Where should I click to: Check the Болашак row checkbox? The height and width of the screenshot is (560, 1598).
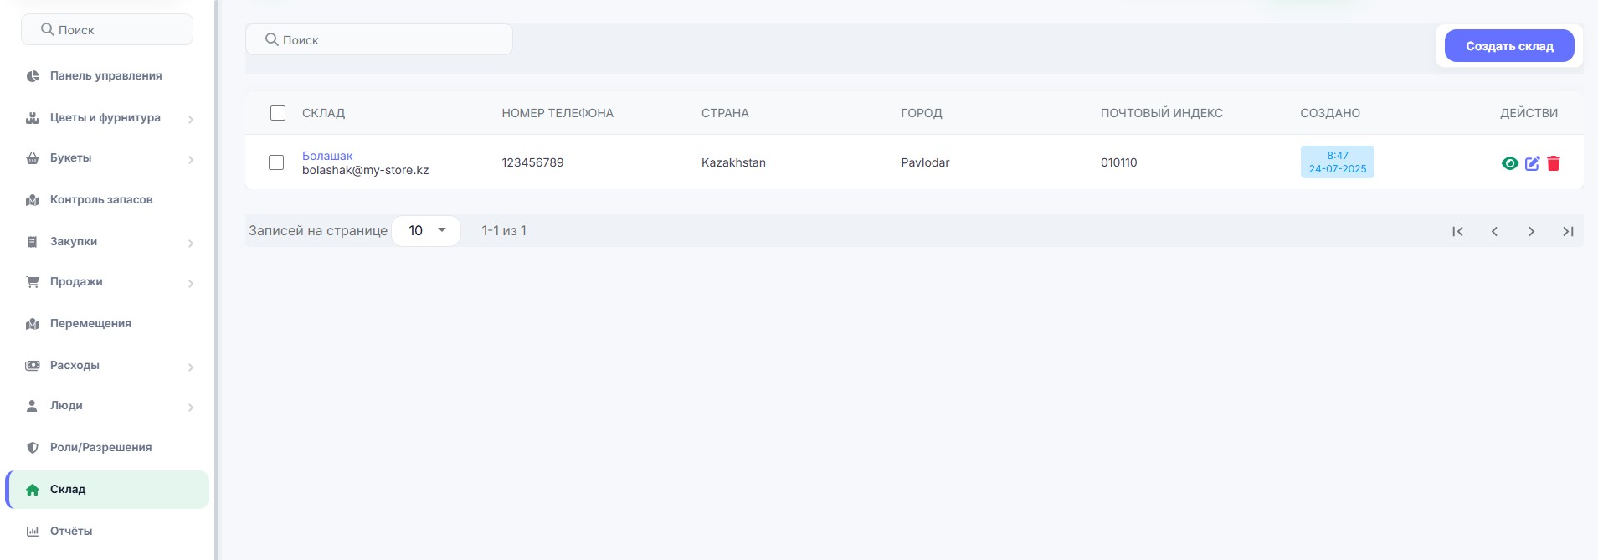click(276, 162)
